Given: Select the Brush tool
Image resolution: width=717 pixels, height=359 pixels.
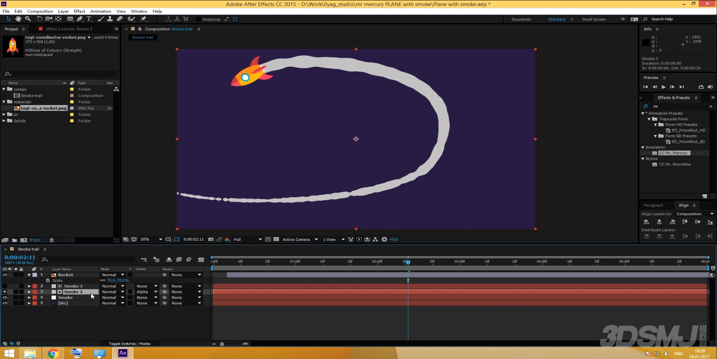Looking at the screenshot, I should click(101, 19).
